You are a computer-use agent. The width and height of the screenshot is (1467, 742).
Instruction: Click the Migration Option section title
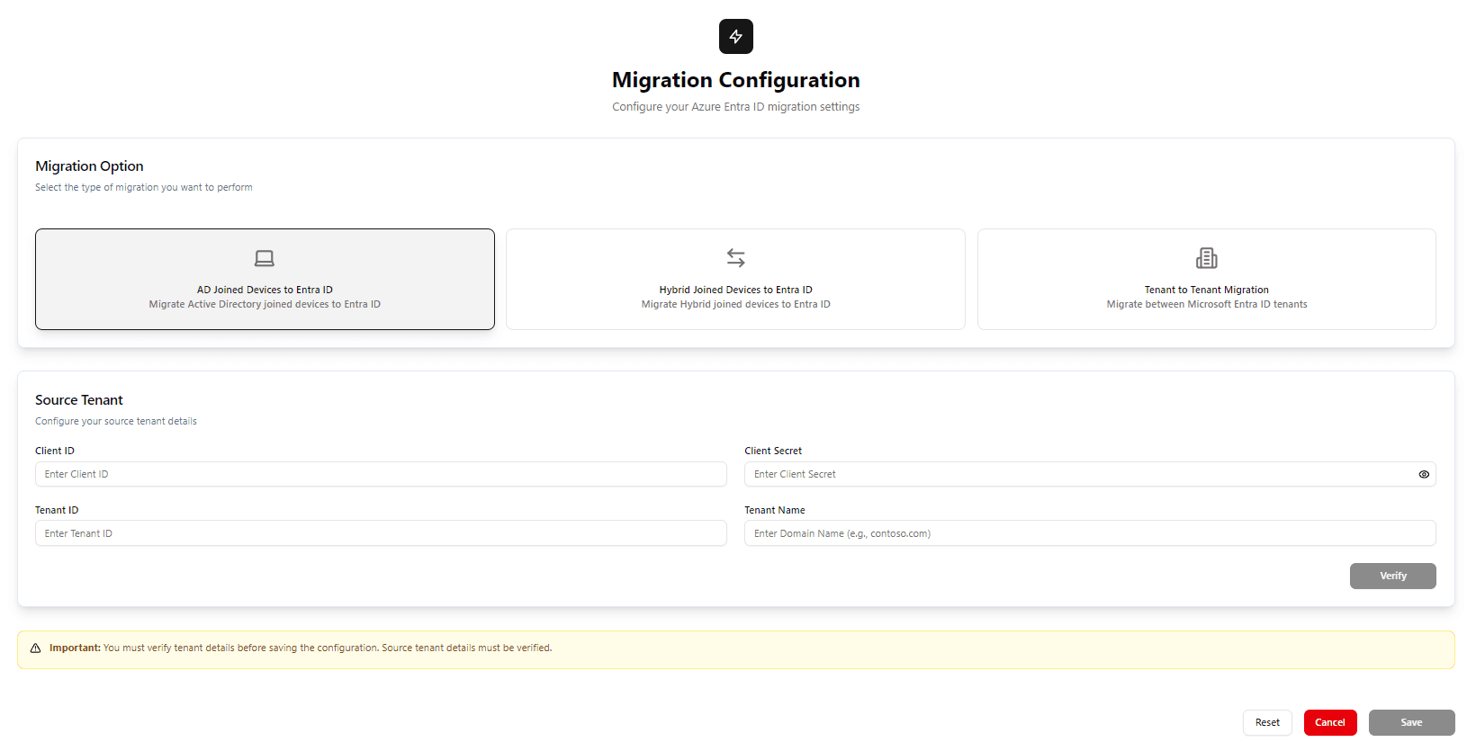[89, 166]
